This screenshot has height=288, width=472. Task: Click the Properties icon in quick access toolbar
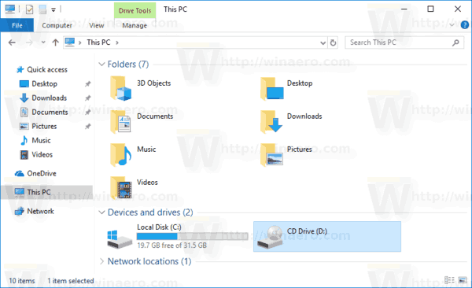(x=29, y=9)
